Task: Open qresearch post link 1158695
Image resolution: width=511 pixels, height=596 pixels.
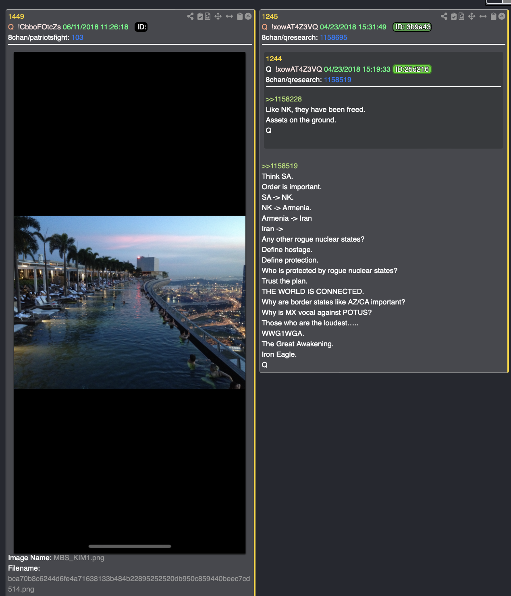Action: point(334,37)
